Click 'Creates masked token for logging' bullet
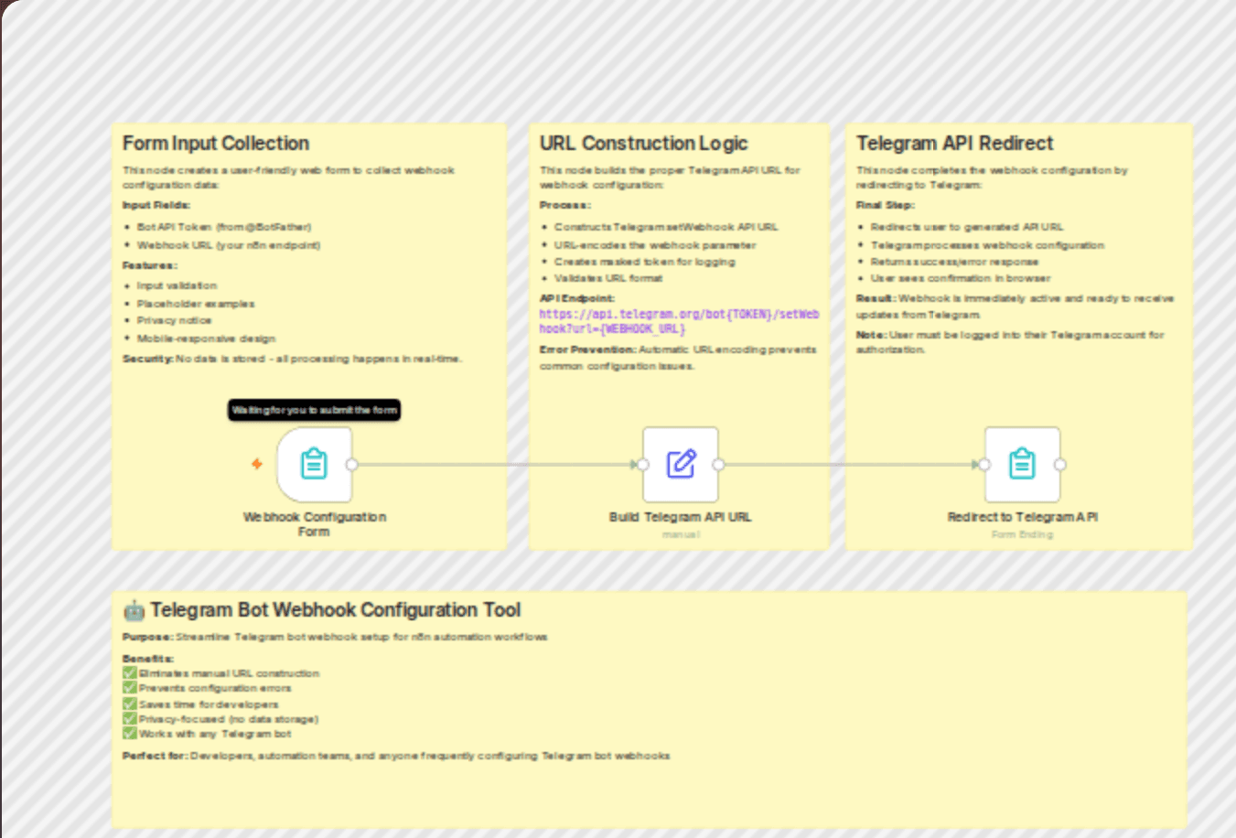This screenshot has width=1236, height=838. click(644, 262)
